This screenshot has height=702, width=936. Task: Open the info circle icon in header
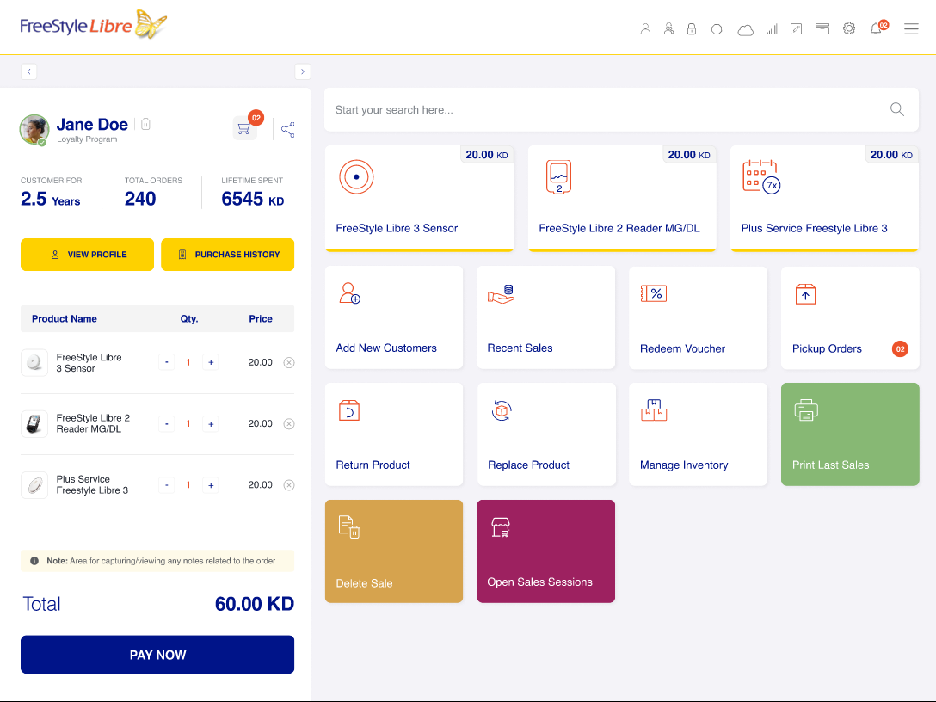click(717, 29)
